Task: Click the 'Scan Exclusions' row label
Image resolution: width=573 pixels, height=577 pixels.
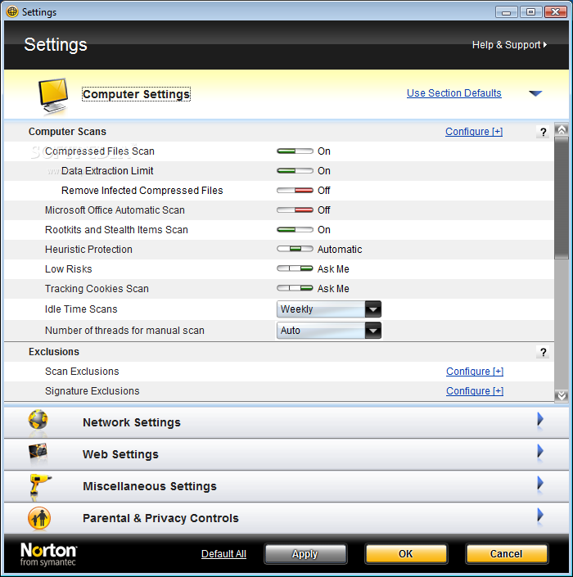Action: [x=82, y=372]
